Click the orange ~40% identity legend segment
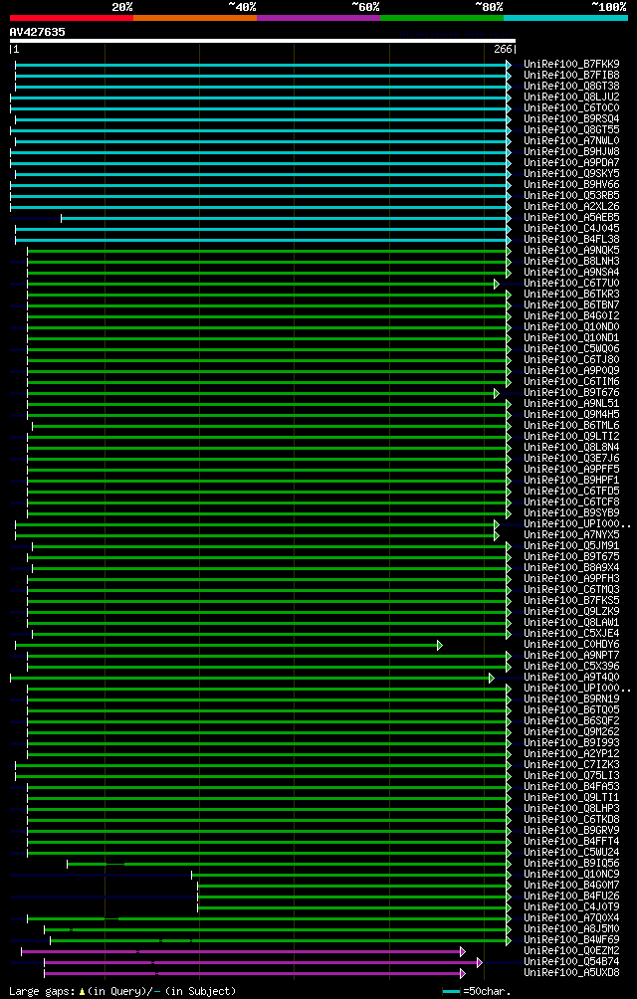637x999 pixels. 195,18
